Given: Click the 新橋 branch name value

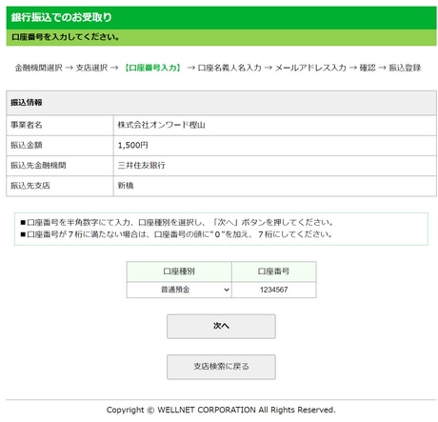Looking at the screenshot, I should coord(126,186).
